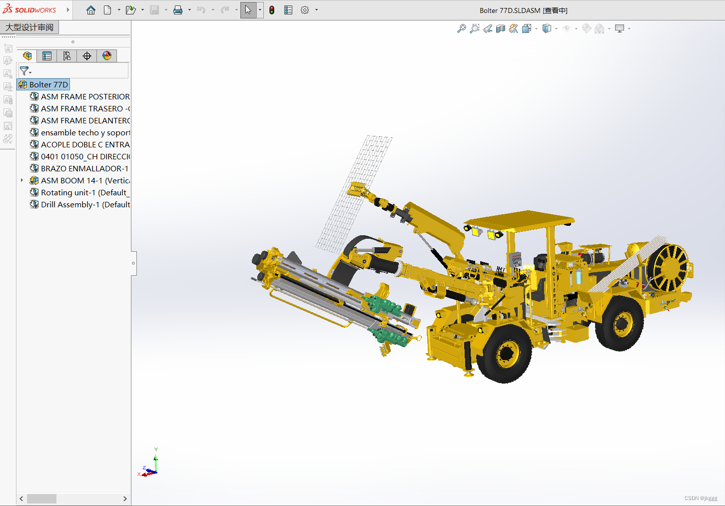The image size is (725, 506).
Task: Open the Display Style dropdown arrow
Action: pyautogui.click(x=556, y=28)
